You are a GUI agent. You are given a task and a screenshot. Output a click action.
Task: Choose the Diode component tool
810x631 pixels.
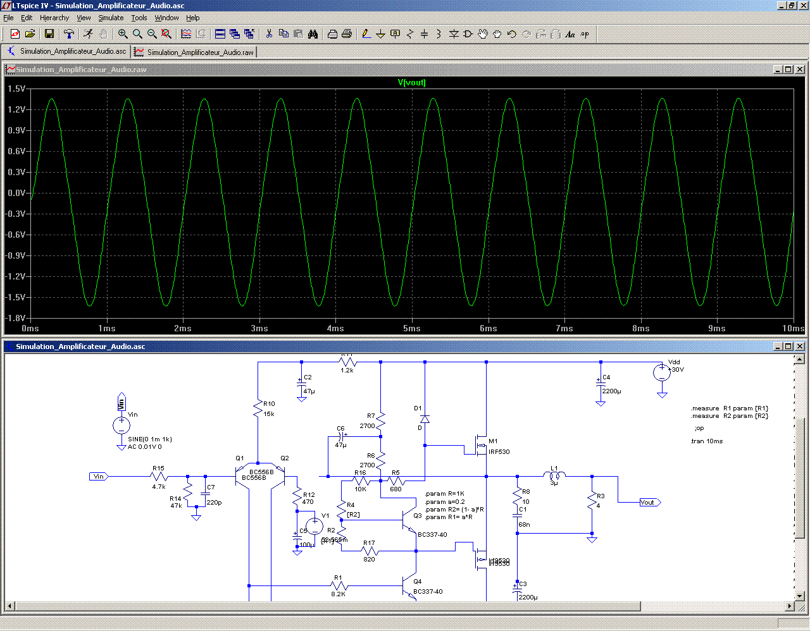[x=454, y=34]
